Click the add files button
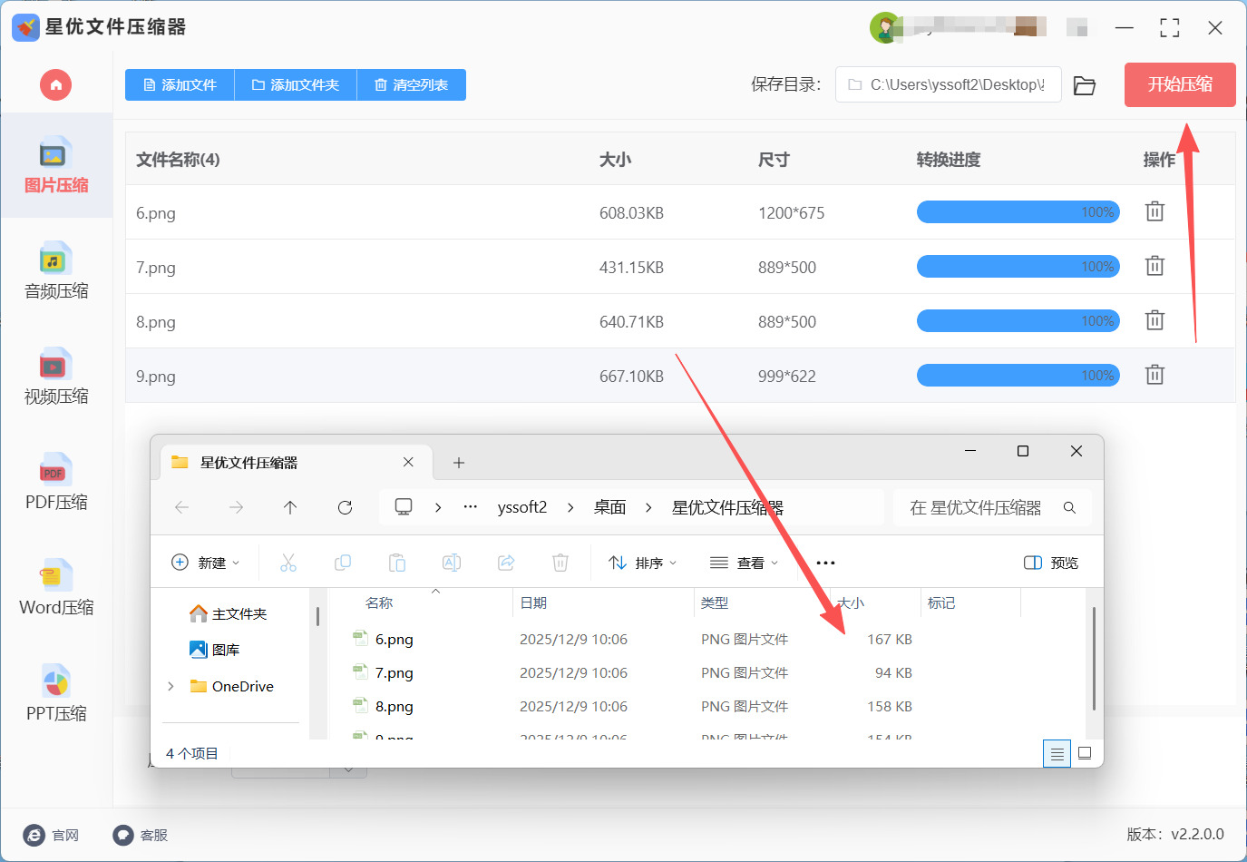This screenshot has width=1247, height=862. click(180, 85)
